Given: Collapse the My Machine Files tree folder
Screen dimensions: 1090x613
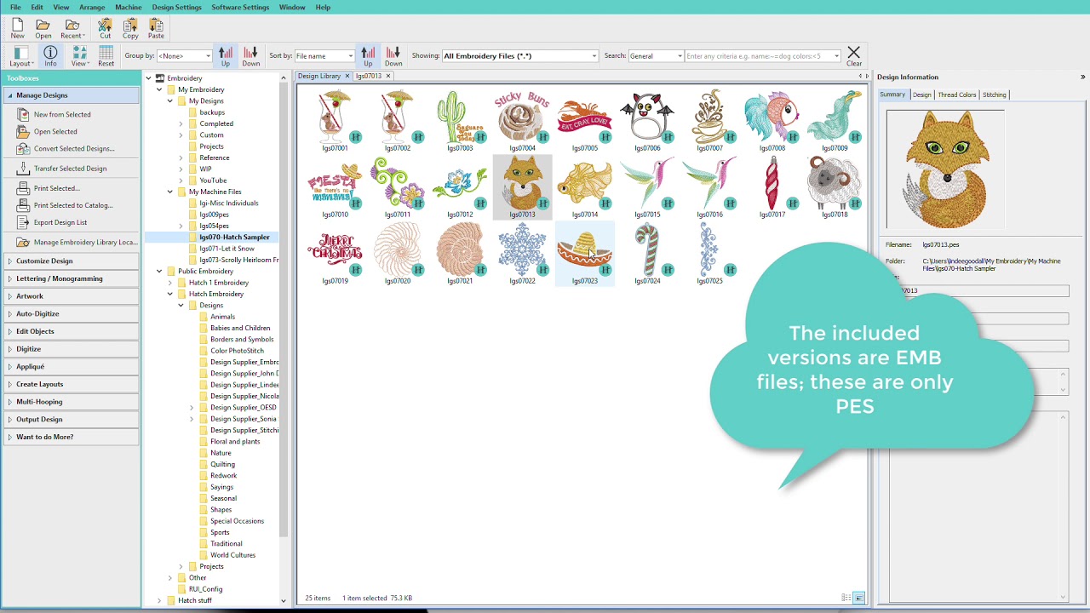Looking at the screenshot, I should 169,192.
